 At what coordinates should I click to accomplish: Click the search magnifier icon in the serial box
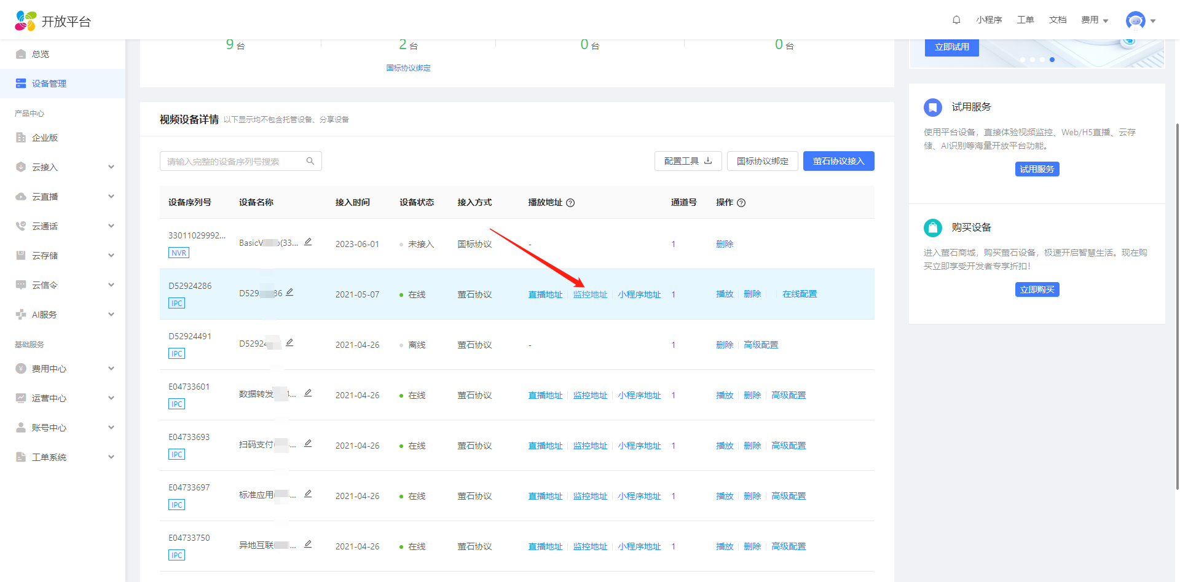[310, 161]
